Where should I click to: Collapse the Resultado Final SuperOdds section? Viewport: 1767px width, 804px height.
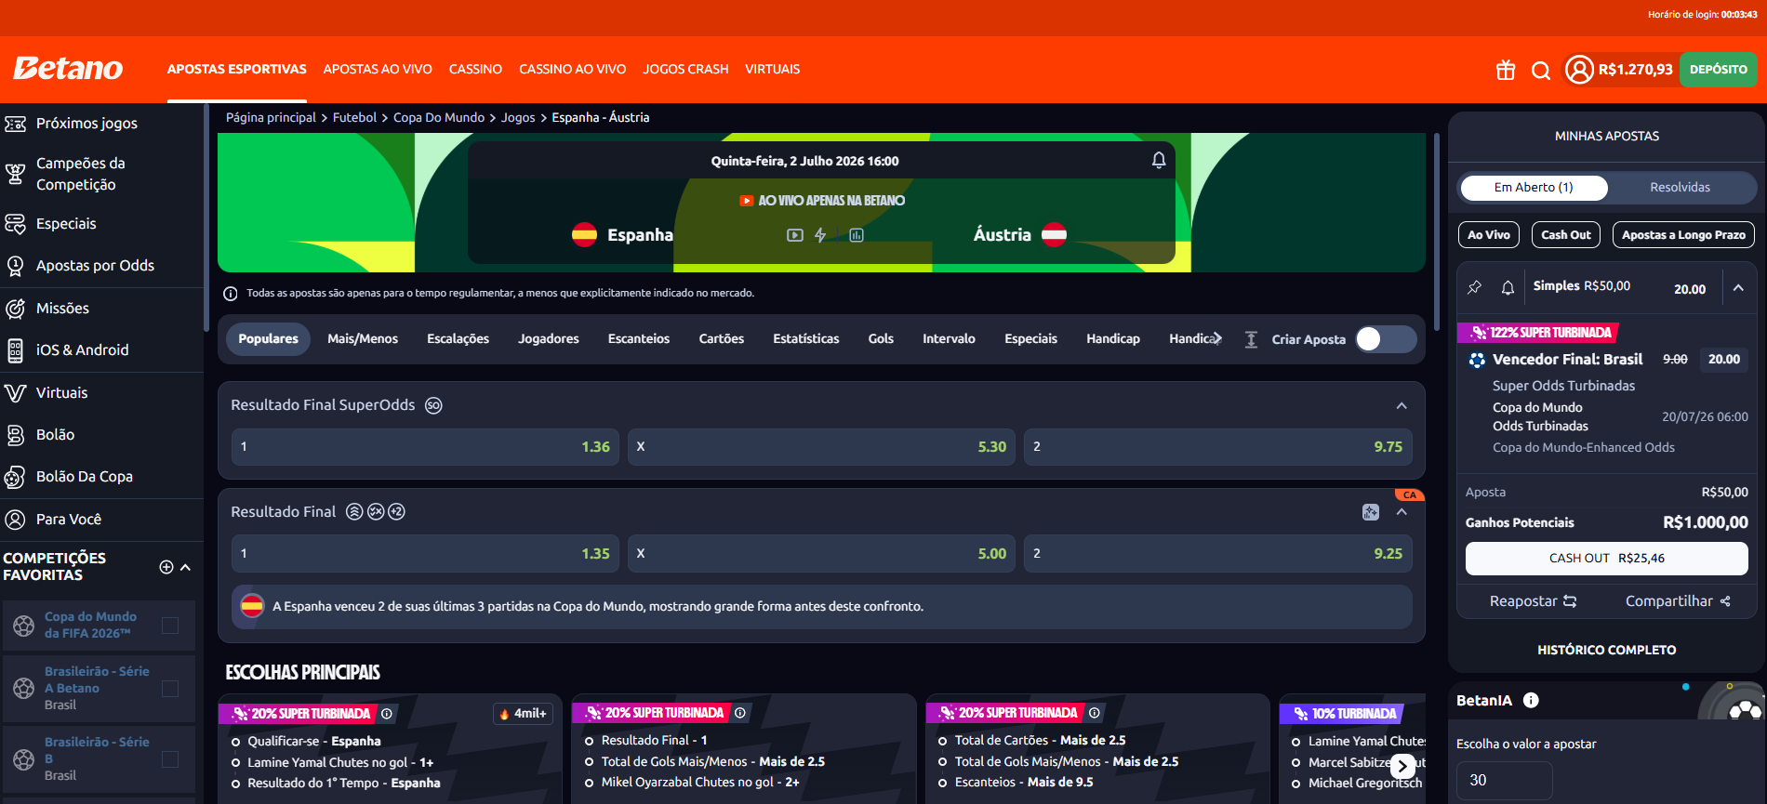point(1402,405)
